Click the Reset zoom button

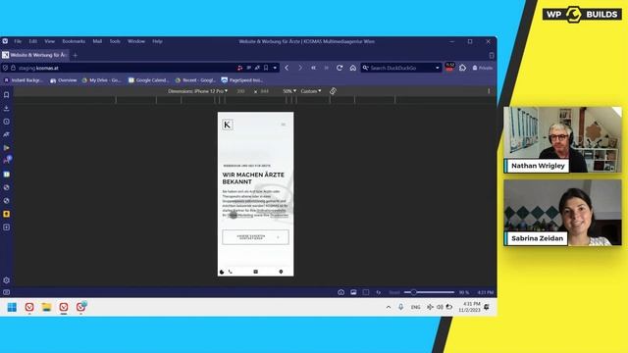[394, 292]
